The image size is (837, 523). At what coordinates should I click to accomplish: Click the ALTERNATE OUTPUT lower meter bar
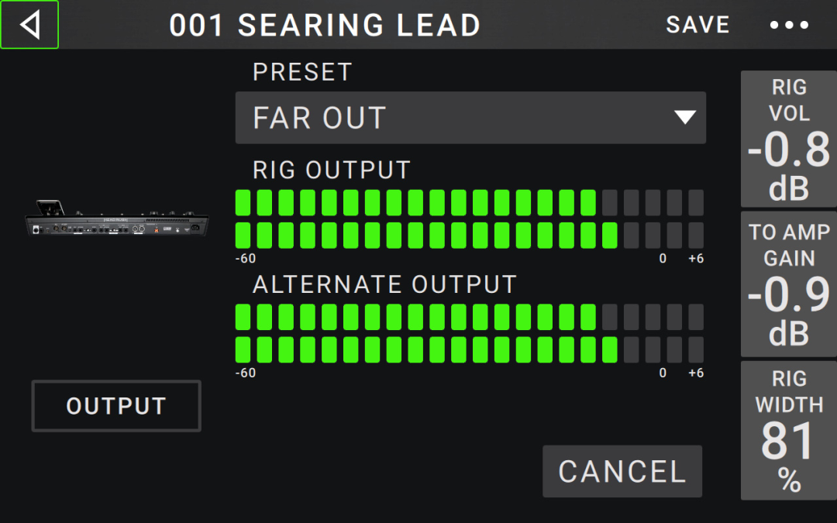point(469,349)
